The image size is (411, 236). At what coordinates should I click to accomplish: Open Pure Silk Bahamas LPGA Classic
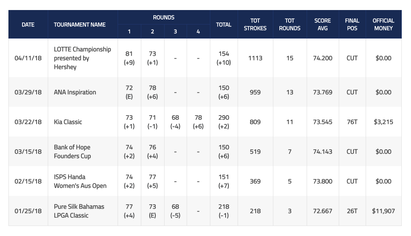79,211
